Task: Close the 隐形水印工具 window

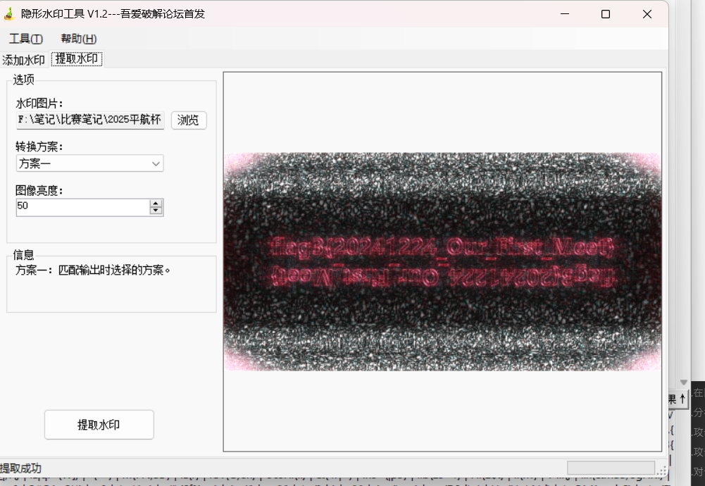Action: (647, 14)
